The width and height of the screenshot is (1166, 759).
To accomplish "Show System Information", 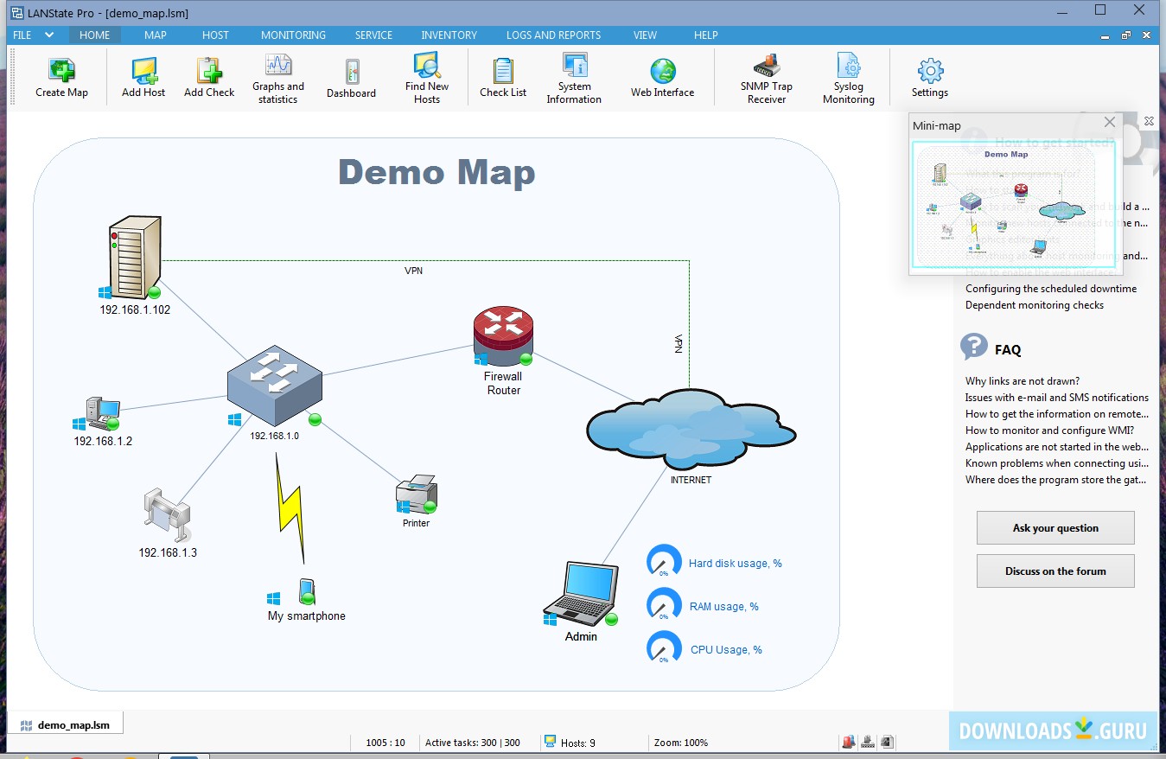I will point(574,79).
